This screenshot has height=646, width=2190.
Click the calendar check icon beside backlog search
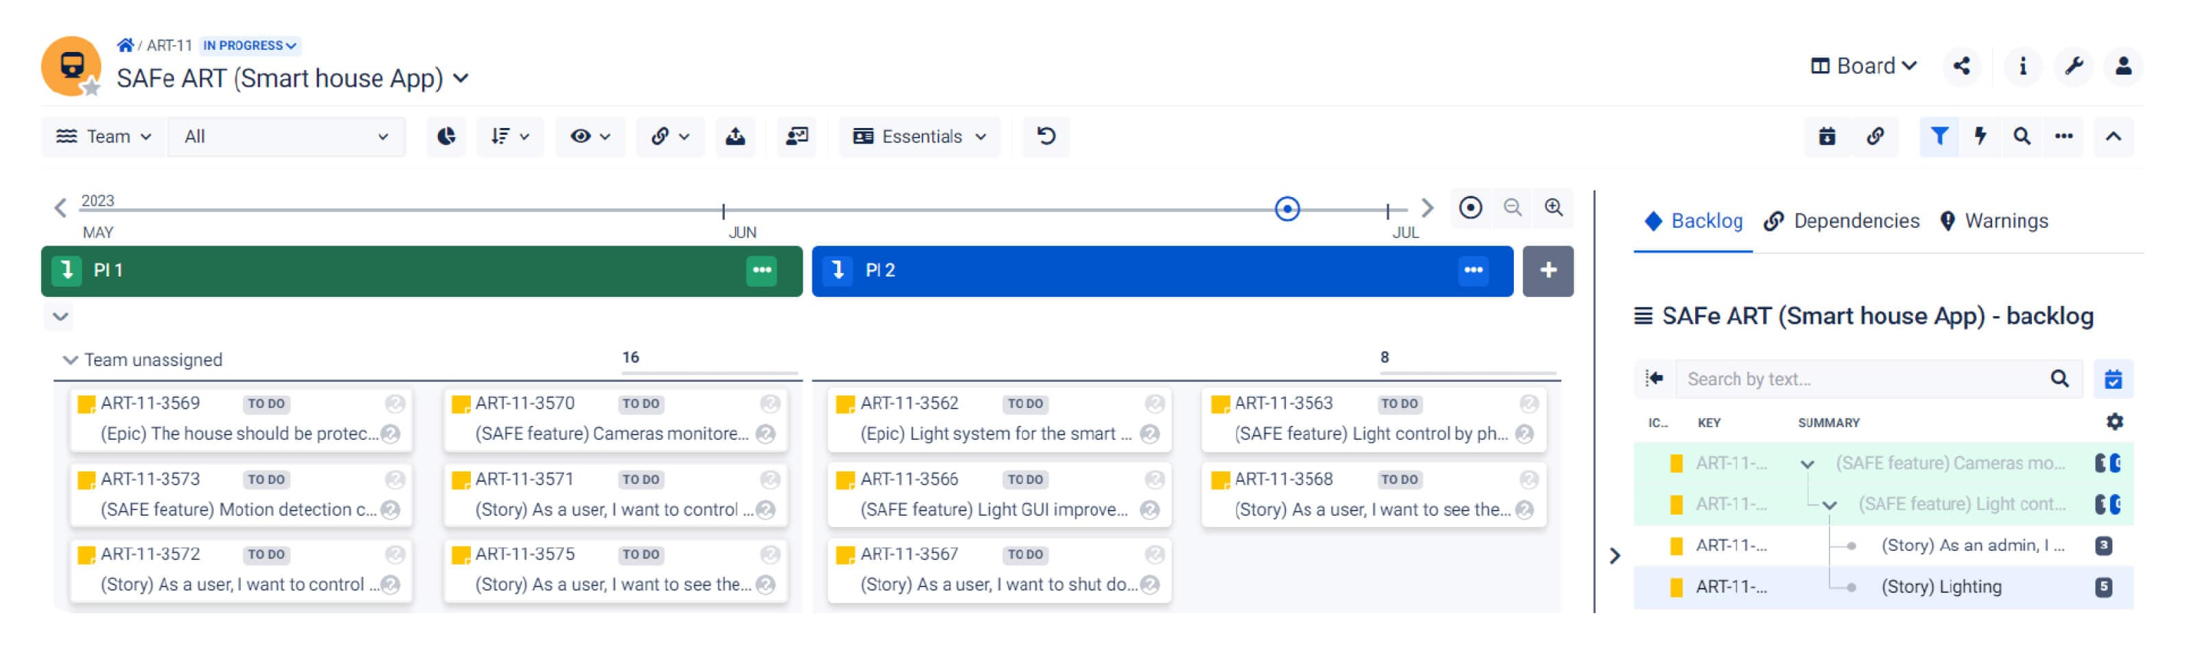pos(2113,379)
